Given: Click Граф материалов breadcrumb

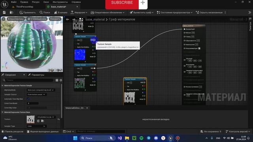Looking at the screenshot, I should point(122,19).
